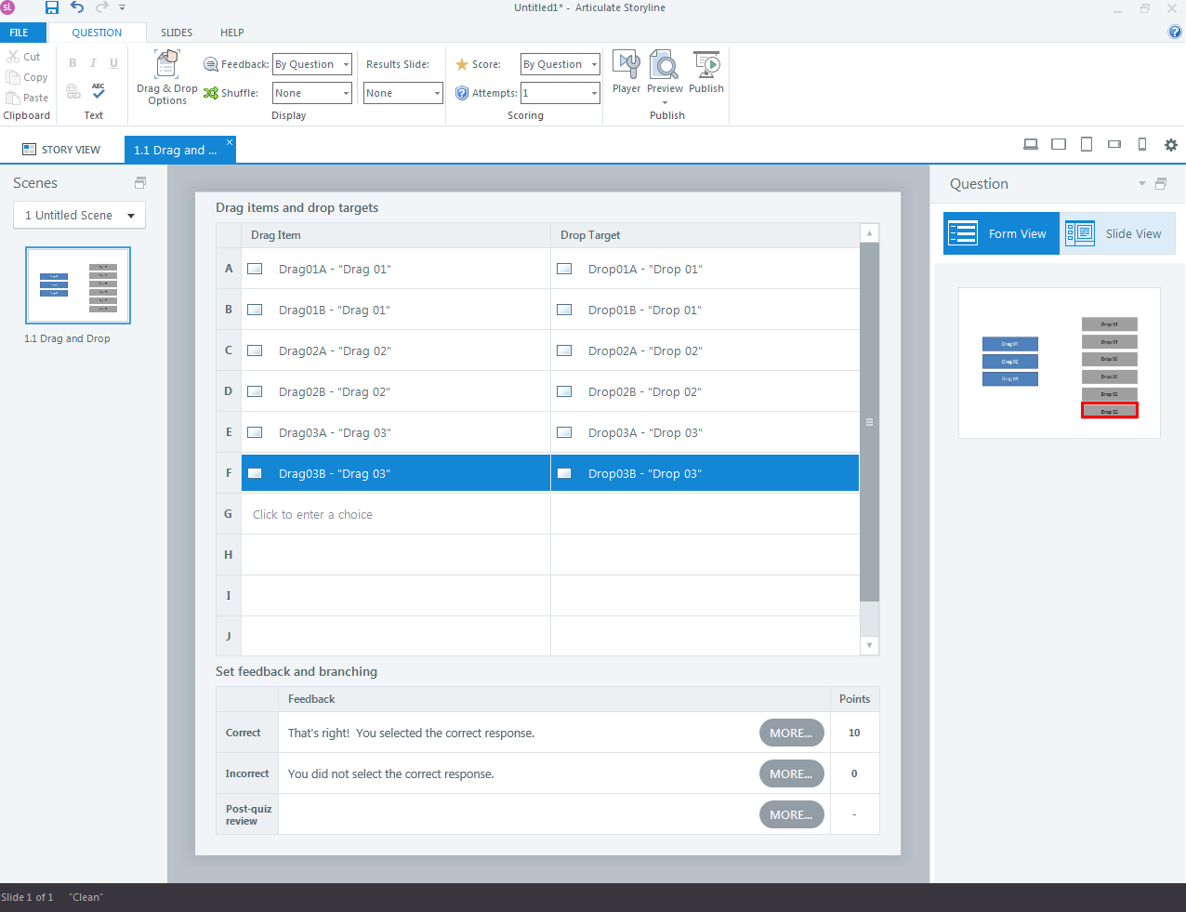Click the Undo arrow icon
The height and width of the screenshot is (912, 1186).
pos(77,7)
